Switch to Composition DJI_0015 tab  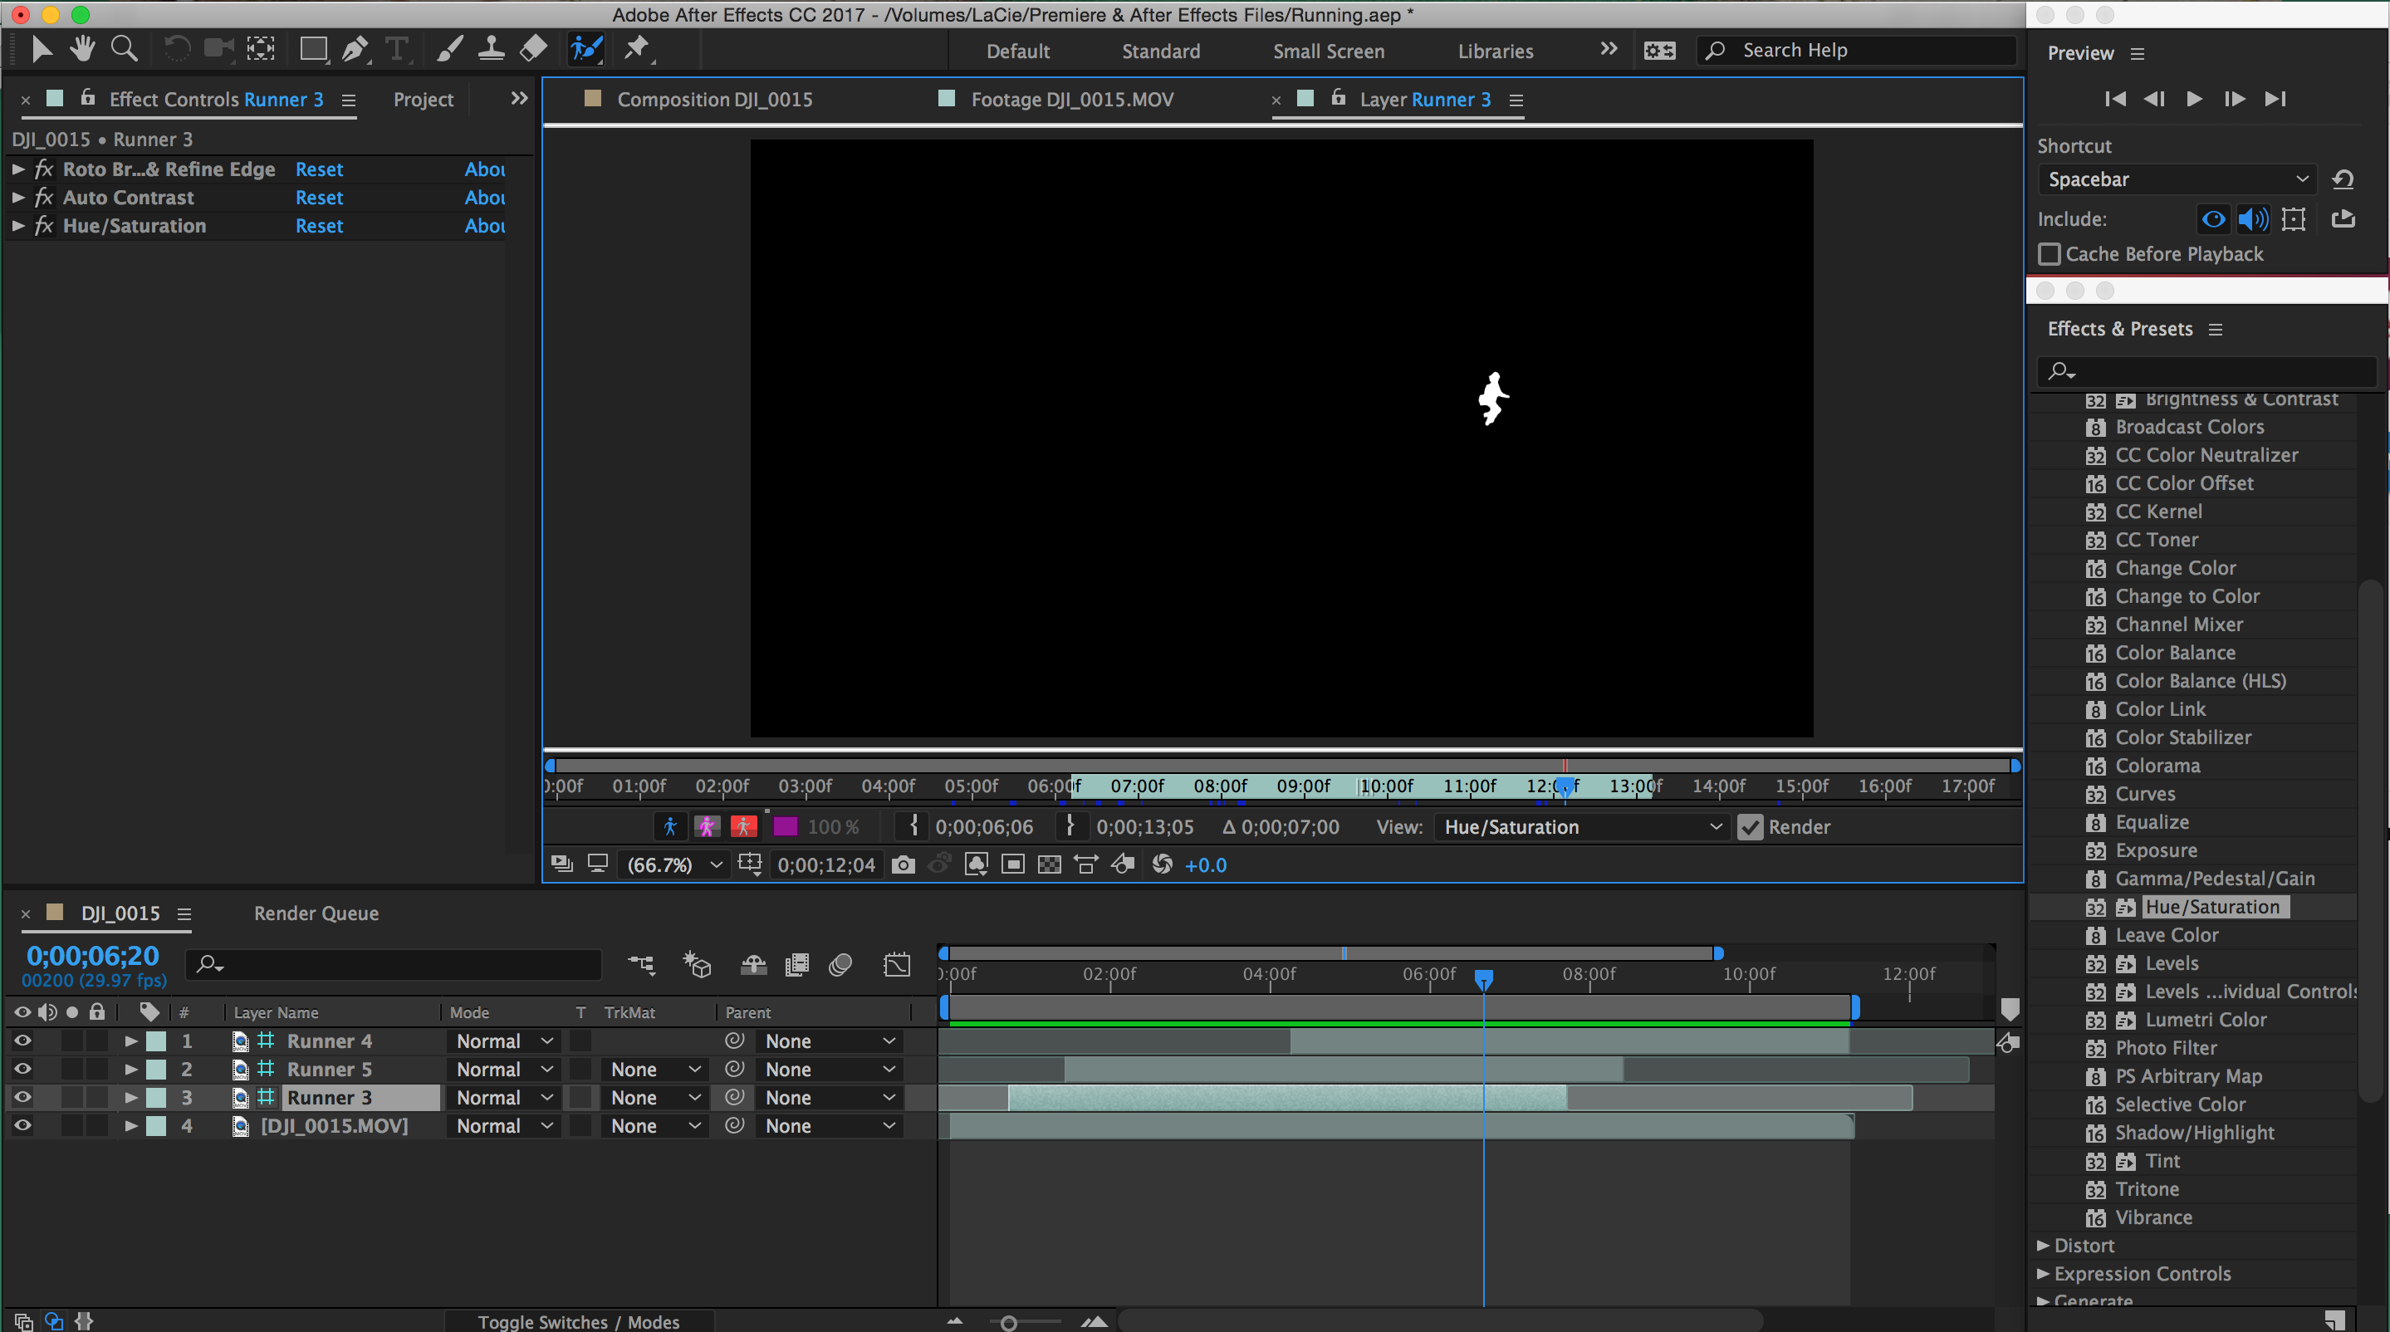tap(714, 100)
